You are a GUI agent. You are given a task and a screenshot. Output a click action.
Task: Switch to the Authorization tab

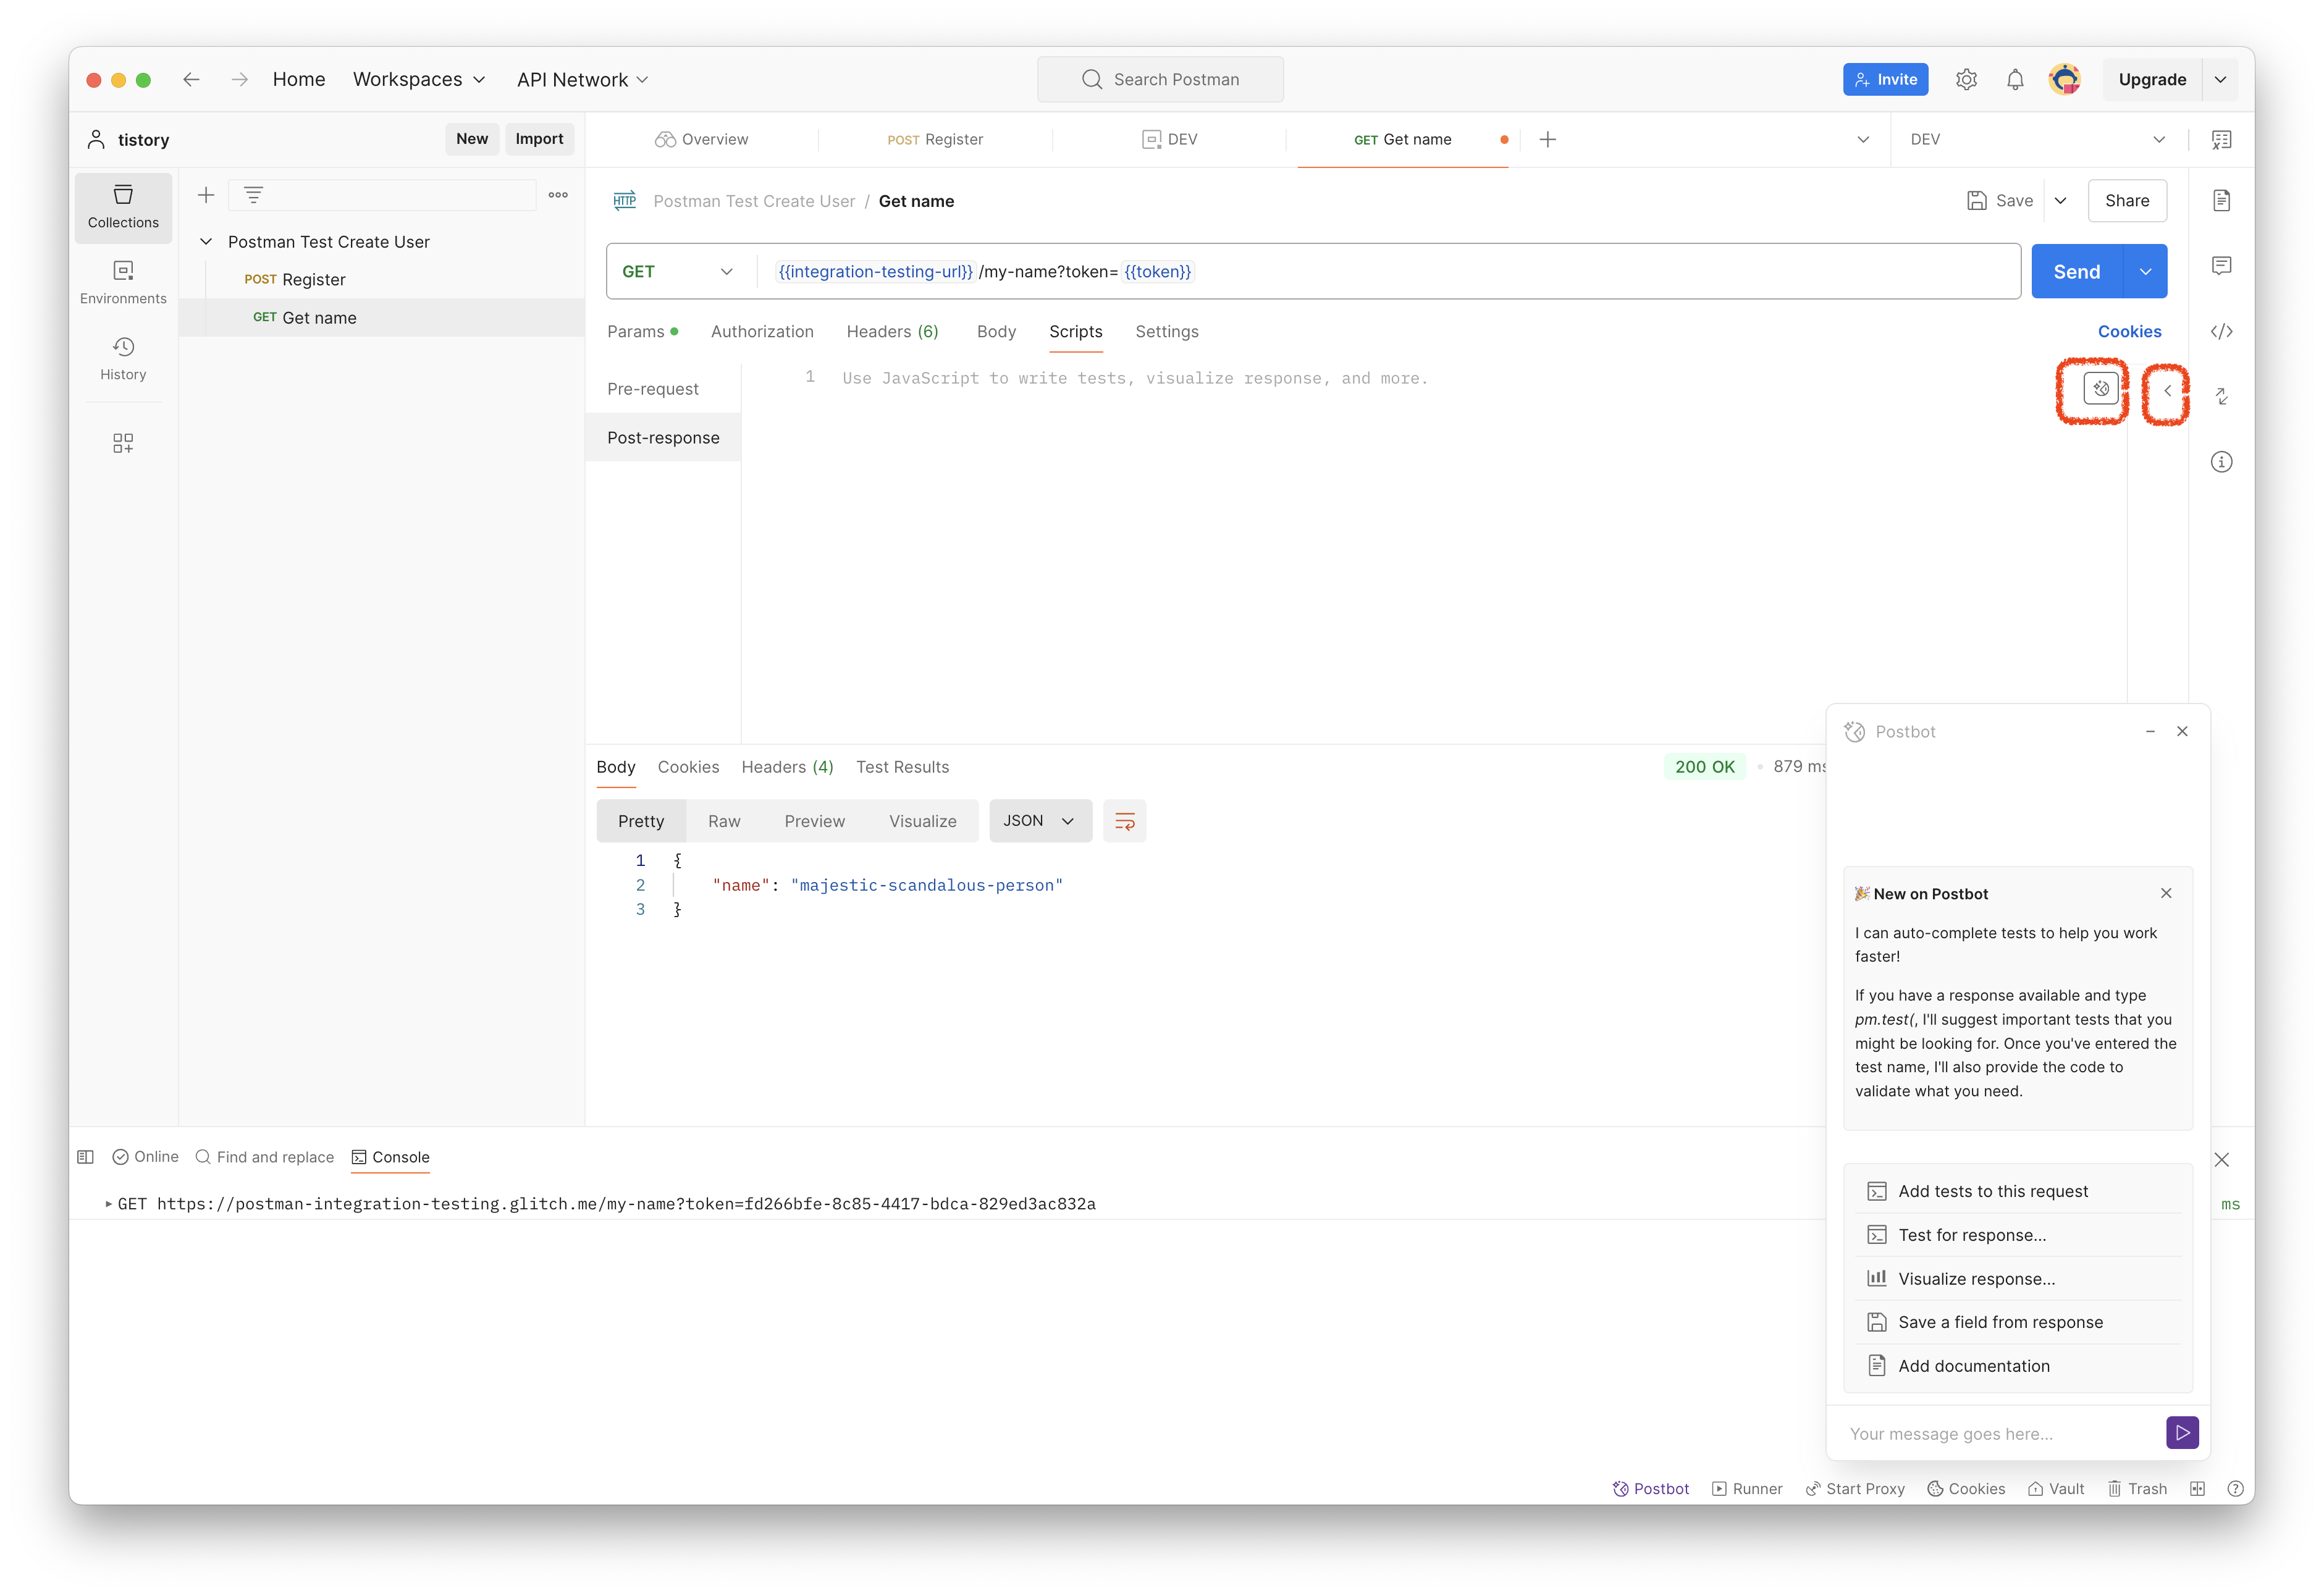click(x=762, y=331)
